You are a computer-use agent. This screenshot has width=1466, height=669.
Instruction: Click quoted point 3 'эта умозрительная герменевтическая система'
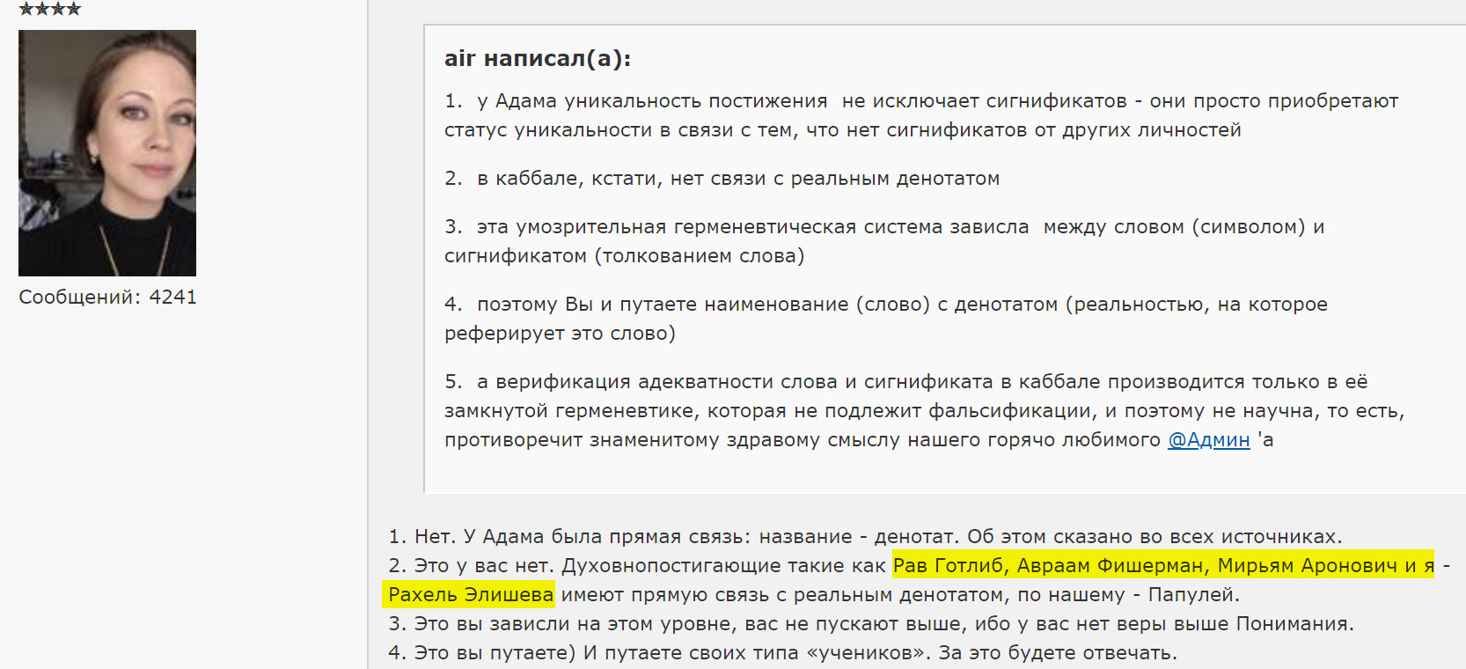(884, 241)
